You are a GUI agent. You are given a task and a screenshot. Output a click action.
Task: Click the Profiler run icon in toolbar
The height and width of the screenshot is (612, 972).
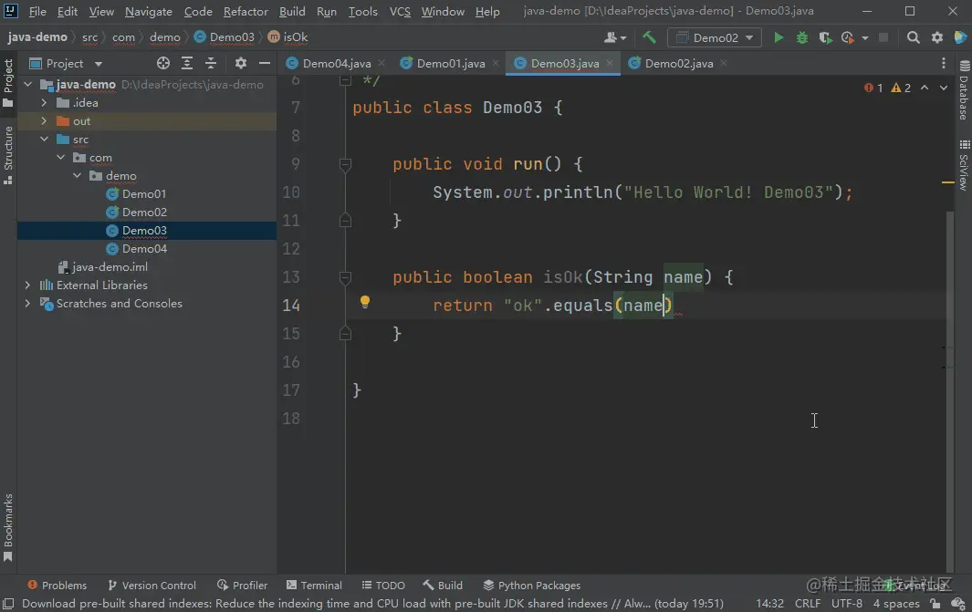[x=847, y=37]
